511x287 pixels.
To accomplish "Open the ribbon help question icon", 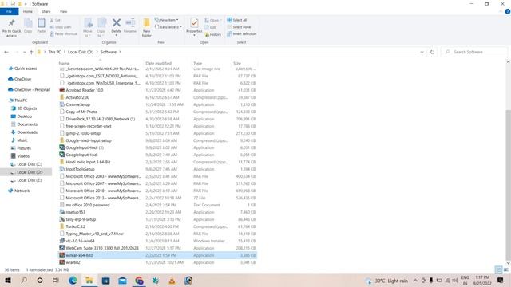I will pos(508,11).
